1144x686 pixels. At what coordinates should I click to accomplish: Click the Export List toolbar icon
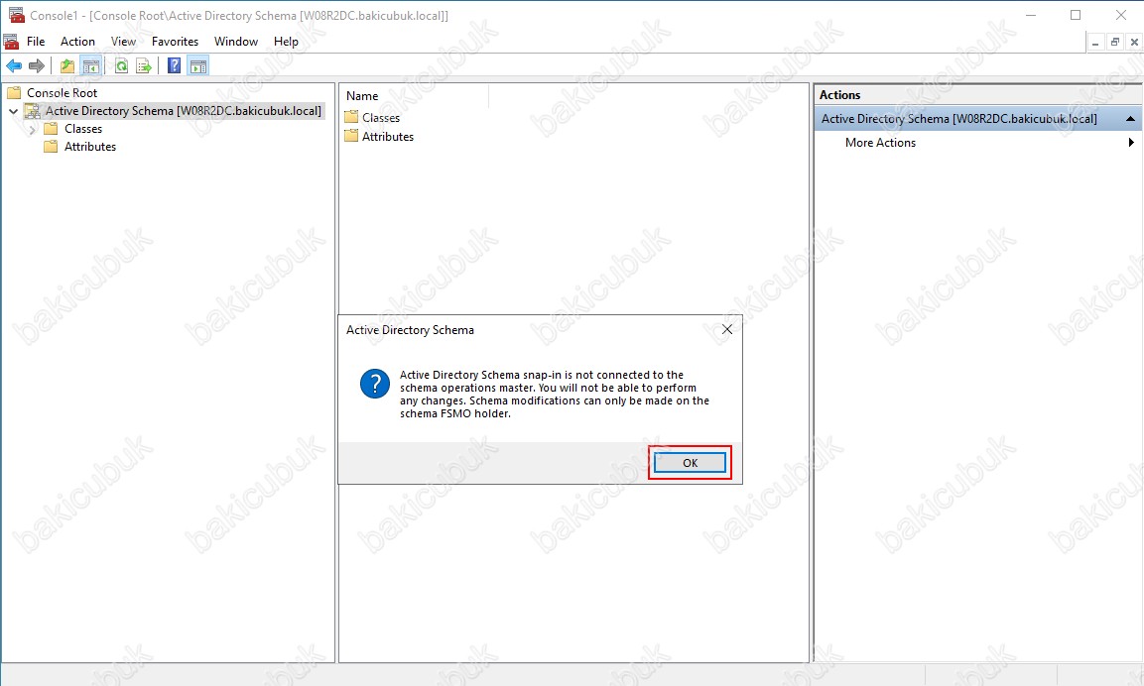144,66
